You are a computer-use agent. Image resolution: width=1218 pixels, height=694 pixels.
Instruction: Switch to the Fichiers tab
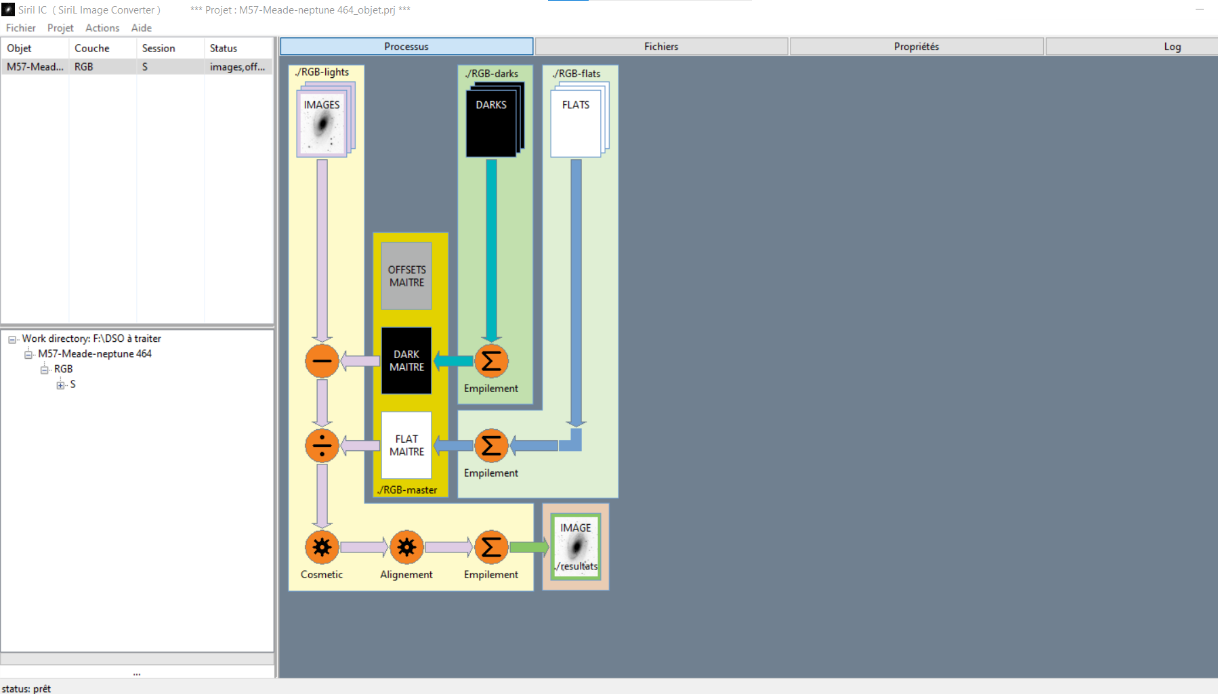tap(661, 46)
